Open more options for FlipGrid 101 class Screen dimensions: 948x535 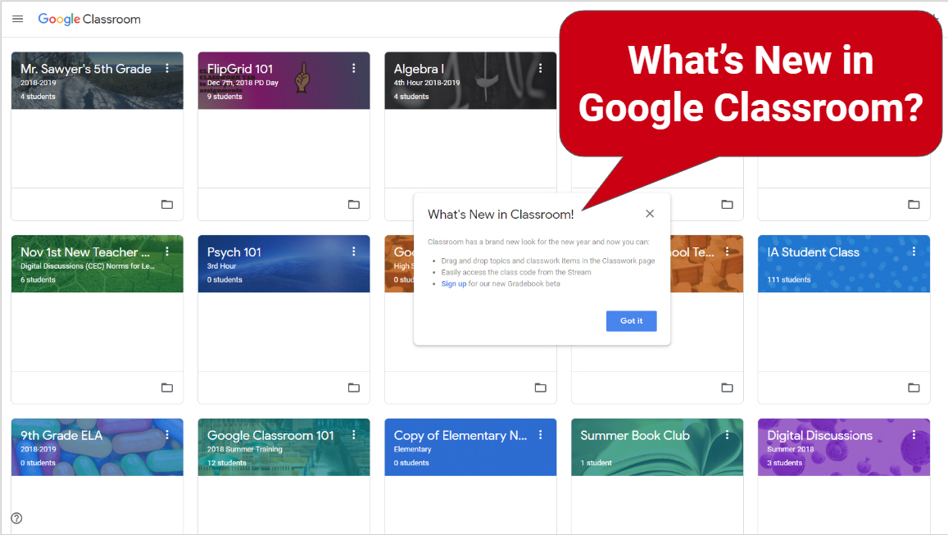pos(354,69)
